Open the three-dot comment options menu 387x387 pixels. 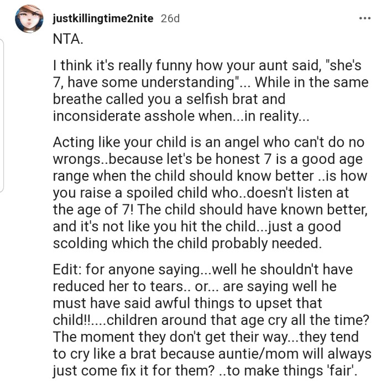(x=364, y=18)
